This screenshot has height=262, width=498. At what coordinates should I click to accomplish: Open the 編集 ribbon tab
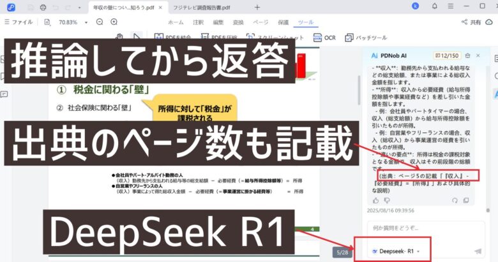[x=218, y=22]
